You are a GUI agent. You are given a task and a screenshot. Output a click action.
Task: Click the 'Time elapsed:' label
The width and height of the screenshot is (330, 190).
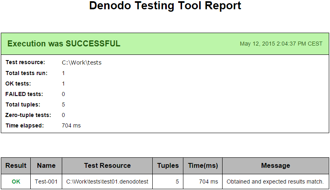[25, 126]
